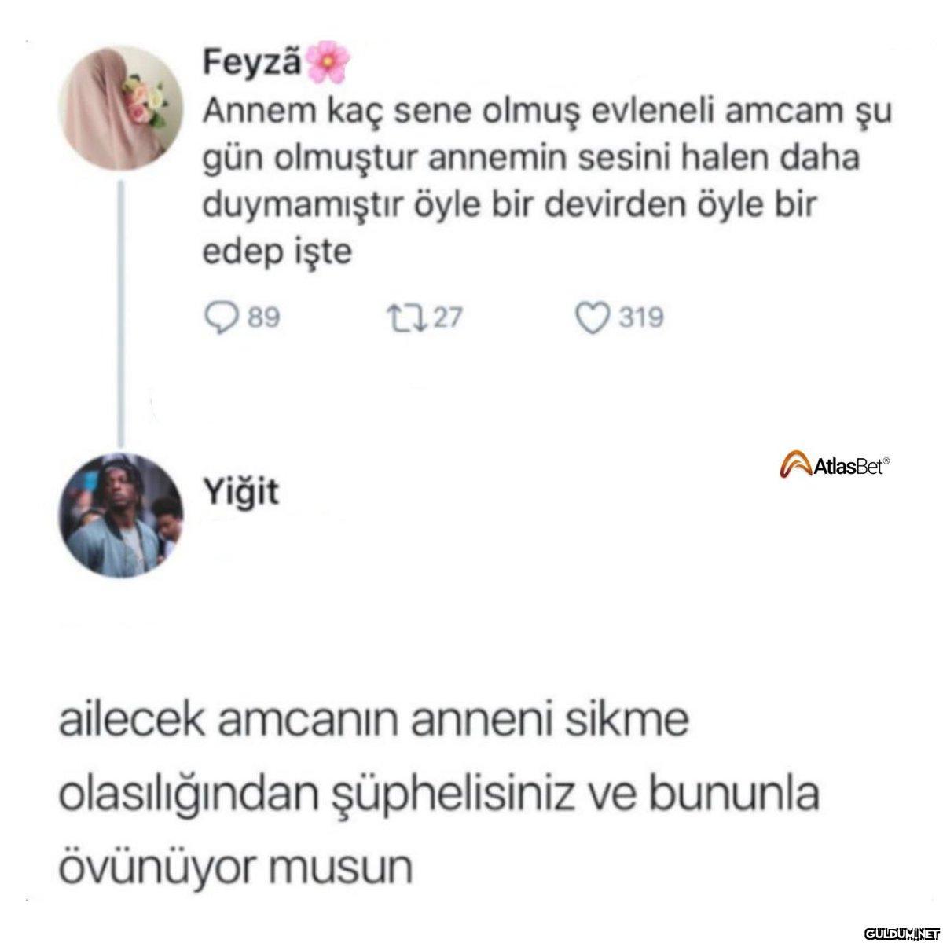The height and width of the screenshot is (943, 943).
Task: Click the retweet count 27
Action: click(449, 318)
